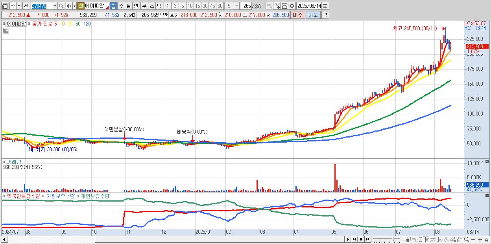Image resolution: width=491 pixels, height=244 pixels.
Task: Click the 60 moving average legend label
Action: pyautogui.click(x=78, y=24)
